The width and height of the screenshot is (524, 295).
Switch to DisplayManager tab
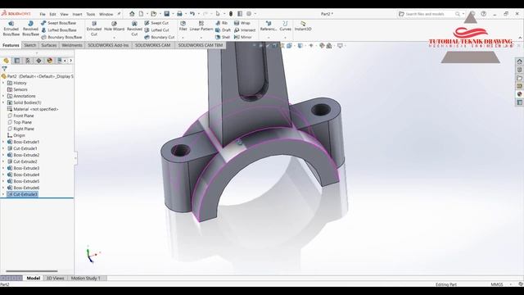pos(49,61)
